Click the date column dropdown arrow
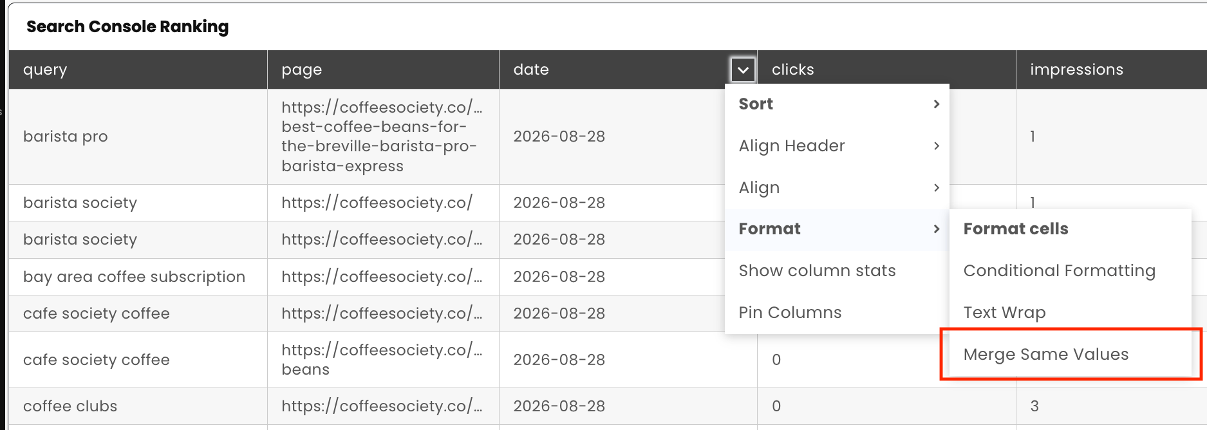Viewport: 1207px width, 430px height. pos(742,70)
